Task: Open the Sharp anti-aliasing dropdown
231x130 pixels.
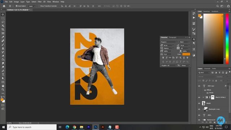Action: click(x=185, y=66)
